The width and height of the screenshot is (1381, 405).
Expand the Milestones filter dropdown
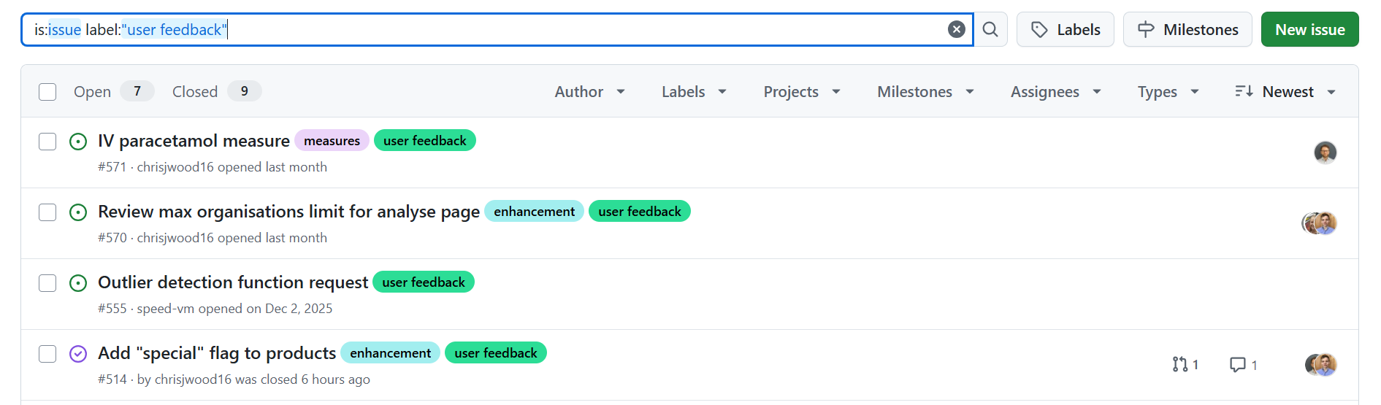(925, 92)
